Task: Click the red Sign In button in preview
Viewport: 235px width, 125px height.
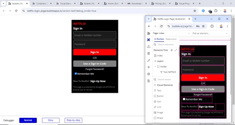Action: tap(95, 52)
